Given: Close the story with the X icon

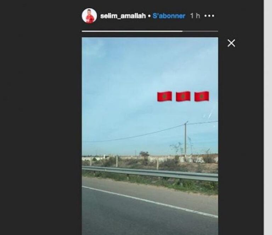Looking at the screenshot, I should pos(231,43).
